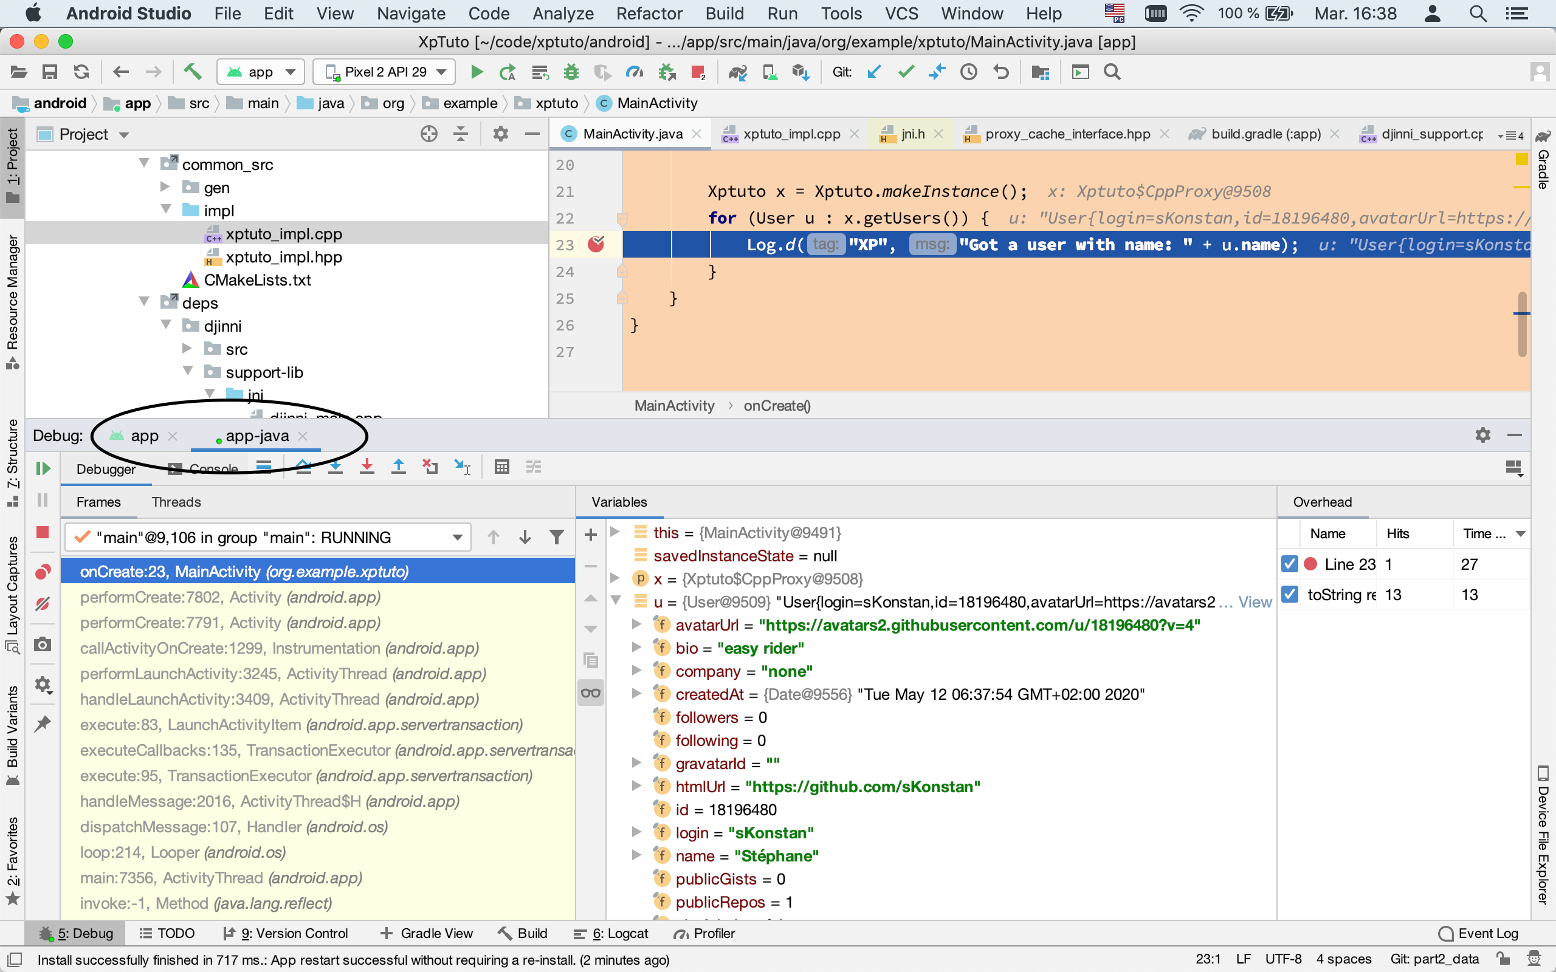Uncheck the Line 23 overhead checkbox
Image resolution: width=1556 pixels, height=972 pixels.
(1289, 564)
